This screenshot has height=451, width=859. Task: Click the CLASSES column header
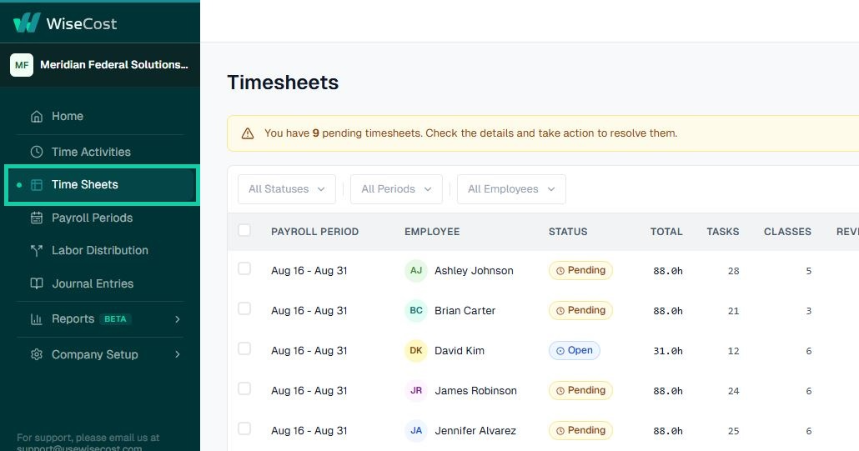[787, 232]
